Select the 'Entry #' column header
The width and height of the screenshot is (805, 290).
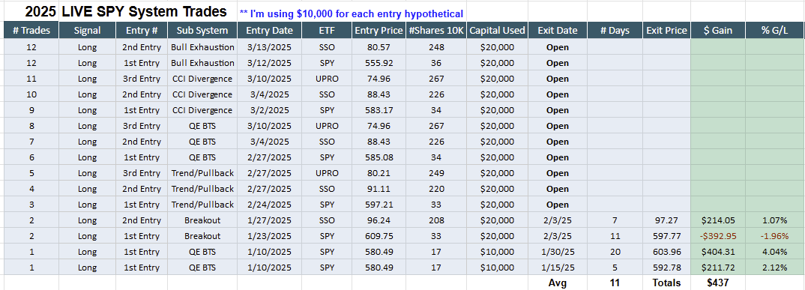tap(142, 30)
